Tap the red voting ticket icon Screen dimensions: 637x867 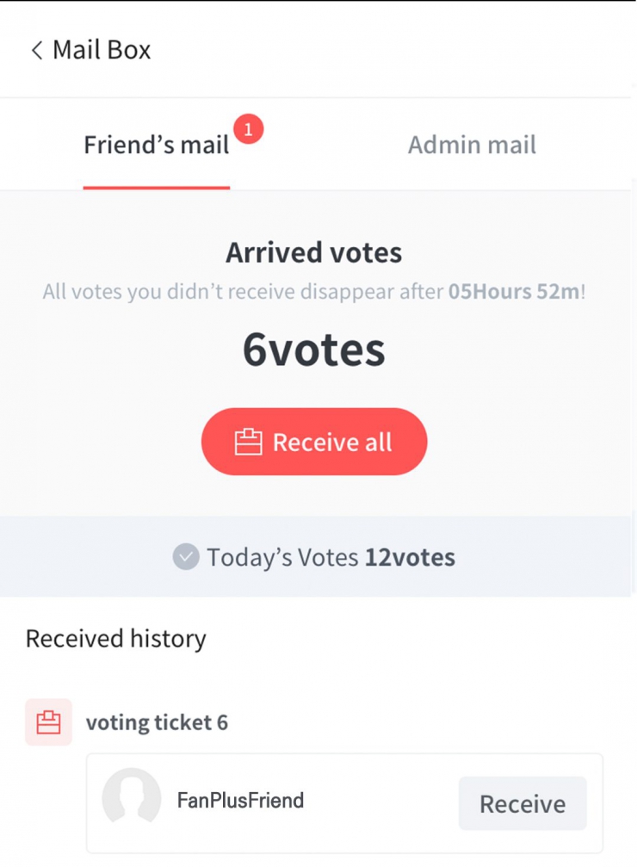[x=48, y=722]
